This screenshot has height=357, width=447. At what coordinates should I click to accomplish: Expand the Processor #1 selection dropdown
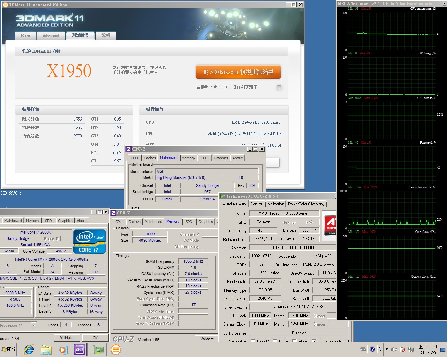coord(34,325)
